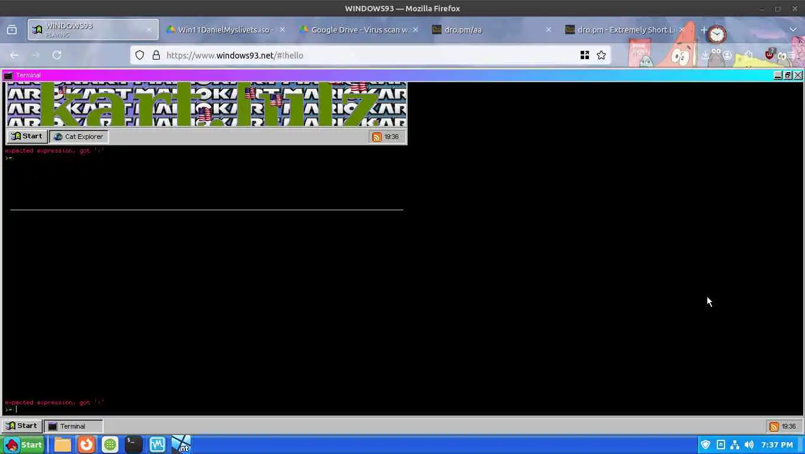Minimize the Terminal window
Image resolution: width=805 pixels, height=454 pixels.
778,75
